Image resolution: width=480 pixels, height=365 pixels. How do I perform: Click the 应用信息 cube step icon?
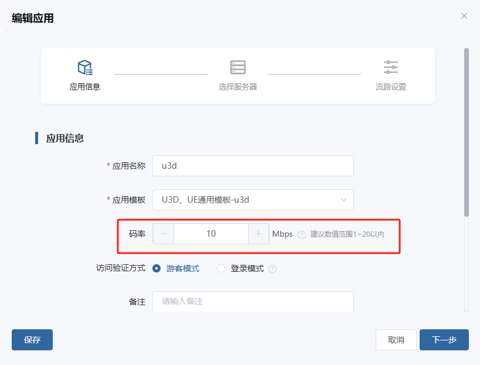point(84,66)
